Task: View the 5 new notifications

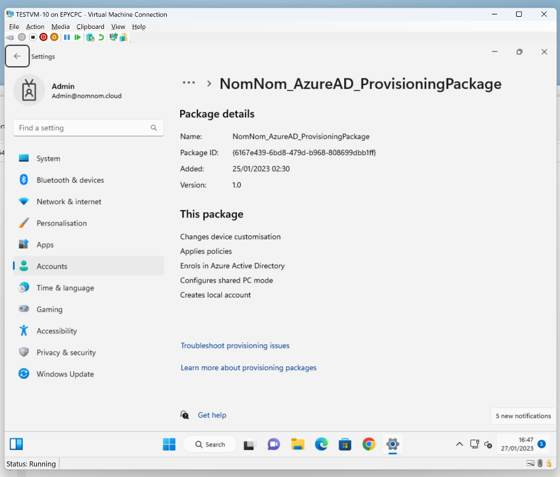Action: tap(522, 416)
